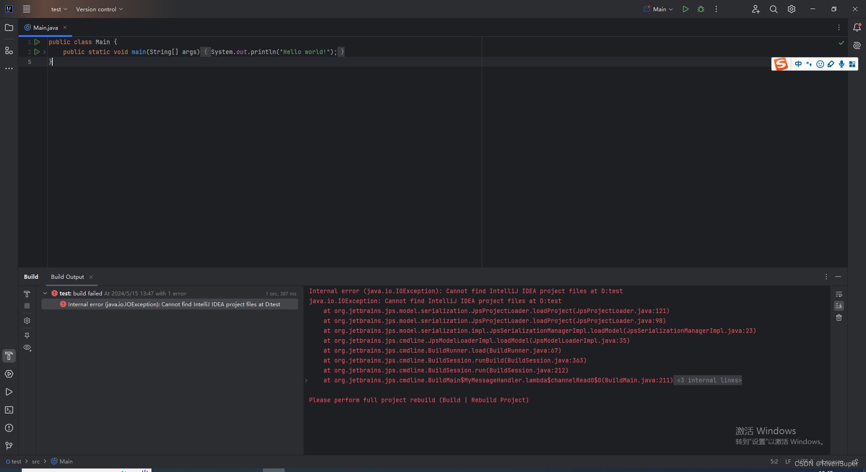The height and width of the screenshot is (472, 866).
Task: Open the Notifications bell
Action: pyautogui.click(x=857, y=27)
